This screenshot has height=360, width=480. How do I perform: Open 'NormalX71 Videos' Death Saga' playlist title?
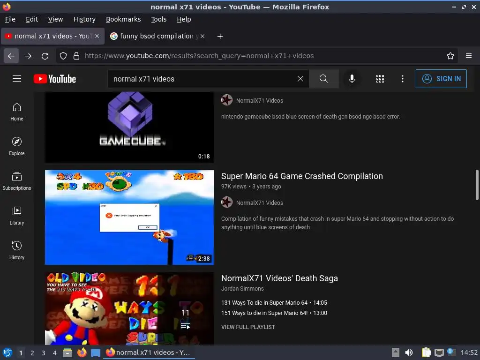coord(279,278)
